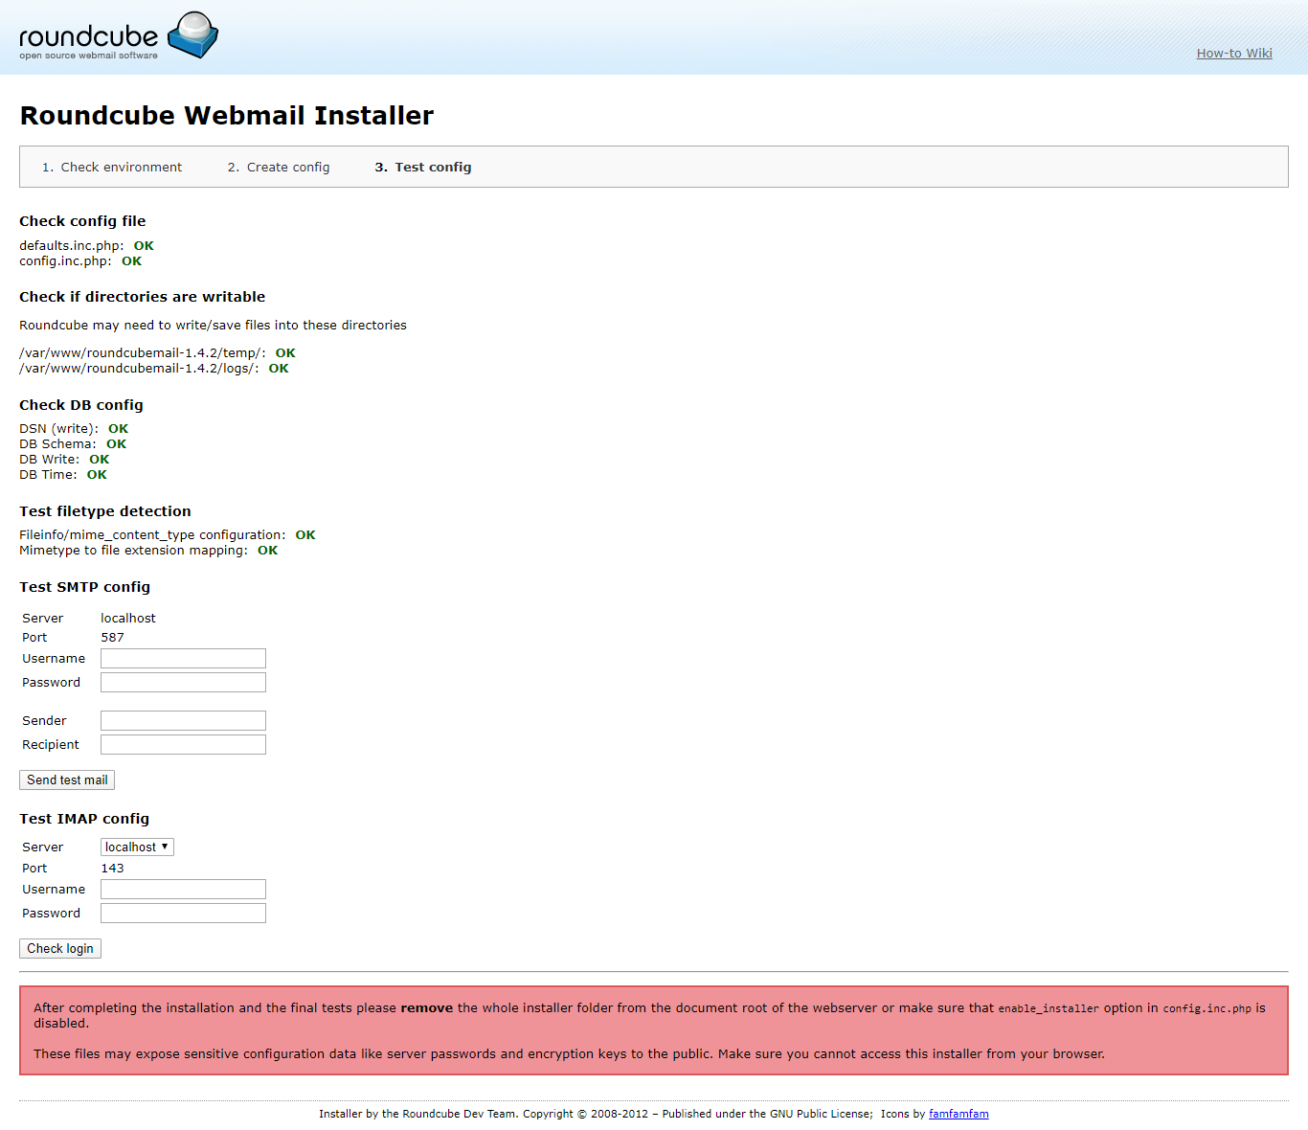Click into the SMTP Password field
This screenshot has width=1308, height=1130.
pos(183,683)
